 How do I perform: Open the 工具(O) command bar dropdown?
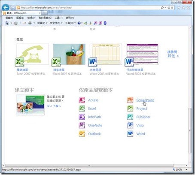point(70,23)
